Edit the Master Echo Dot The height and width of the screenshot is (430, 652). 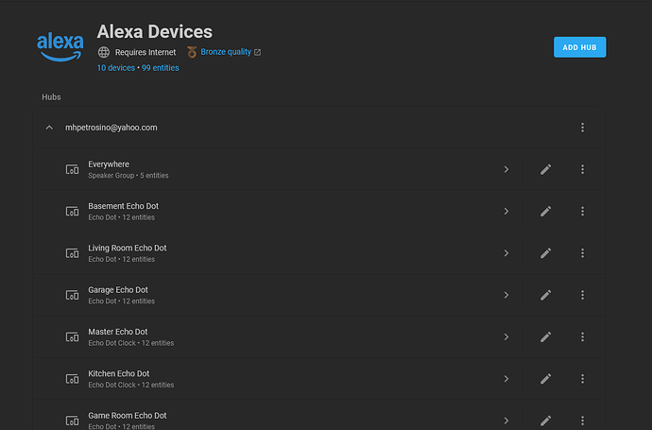545,336
